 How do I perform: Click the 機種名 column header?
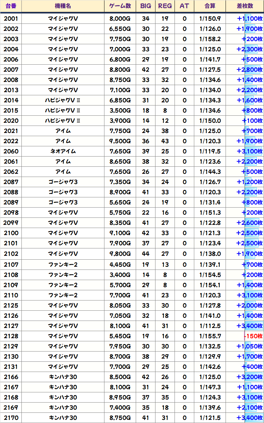point(63,6)
